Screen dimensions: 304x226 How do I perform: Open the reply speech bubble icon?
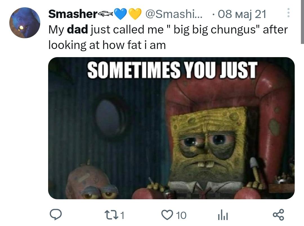click(56, 215)
